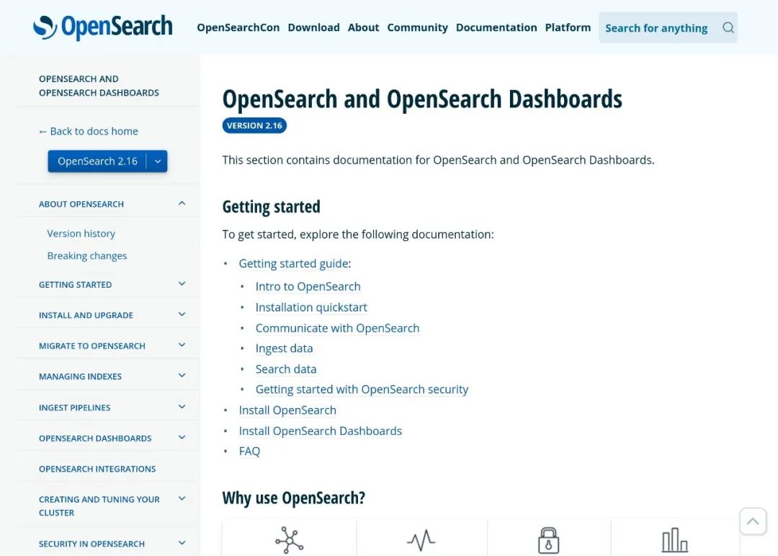
Task: Click the bar chart feature icon
Action: pyautogui.click(x=675, y=540)
